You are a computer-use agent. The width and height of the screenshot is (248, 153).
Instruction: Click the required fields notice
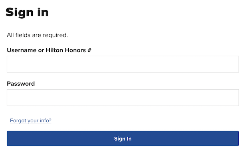click(37, 35)
